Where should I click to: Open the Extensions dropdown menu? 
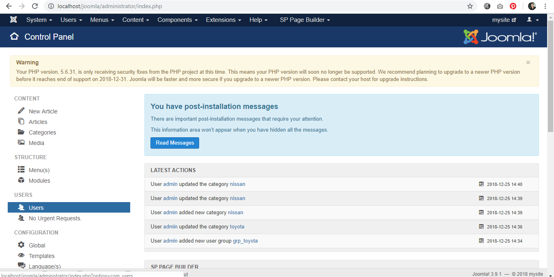coord(223,20)
